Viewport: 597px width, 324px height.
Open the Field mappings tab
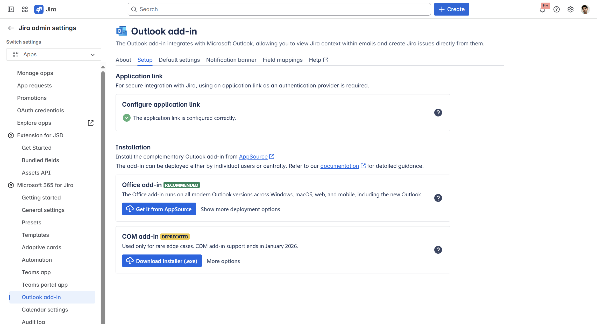point(282,60)
